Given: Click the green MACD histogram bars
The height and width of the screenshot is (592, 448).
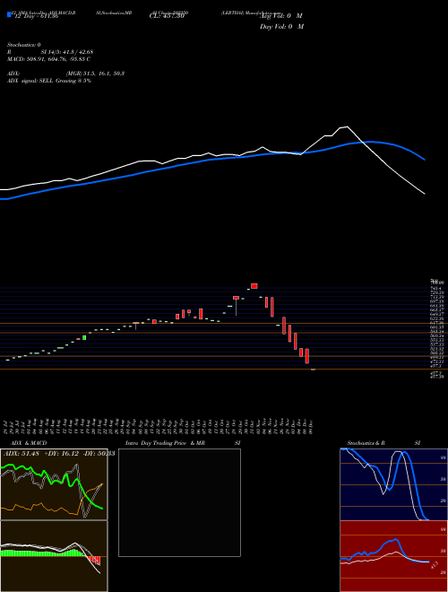Looking at the screenshot, I should point(41,553).
